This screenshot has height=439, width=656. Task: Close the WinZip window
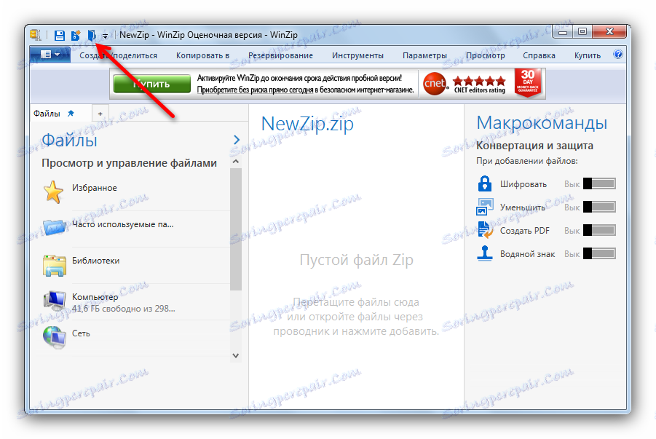tap(609, 32)
